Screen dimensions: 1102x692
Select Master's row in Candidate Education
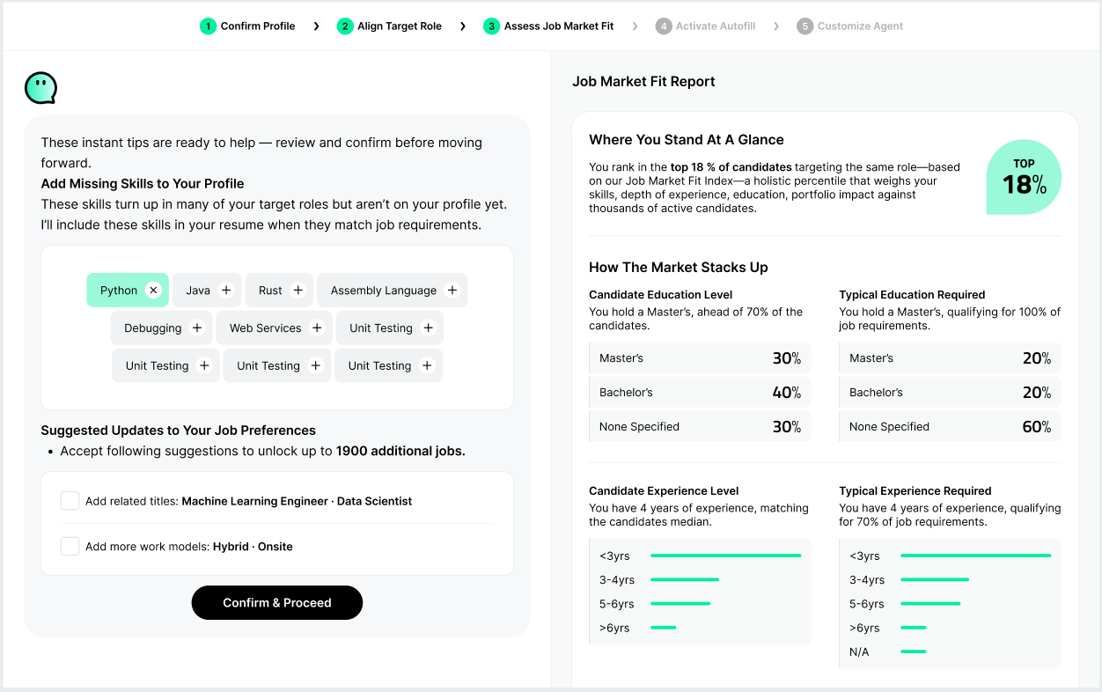(701, 358)
